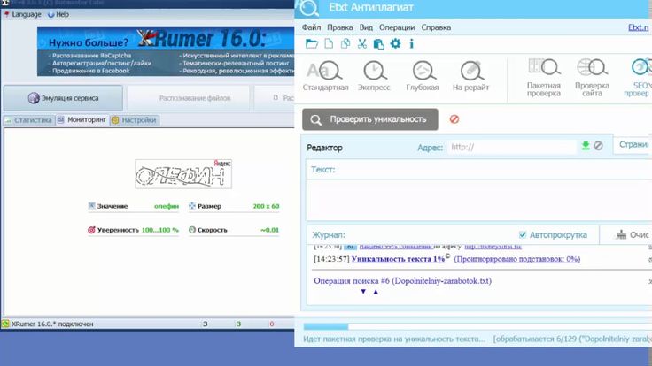The width and height of the screenshot is (652, 366).
Task: Open Проверка сайта site check
Action: coord(592,78)
